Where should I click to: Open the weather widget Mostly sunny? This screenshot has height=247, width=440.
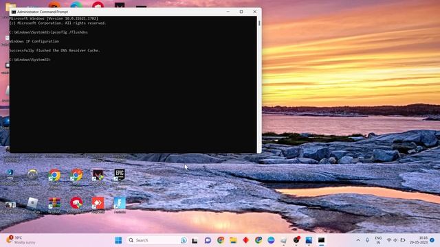pyautogui.click(x=21, y=240)
